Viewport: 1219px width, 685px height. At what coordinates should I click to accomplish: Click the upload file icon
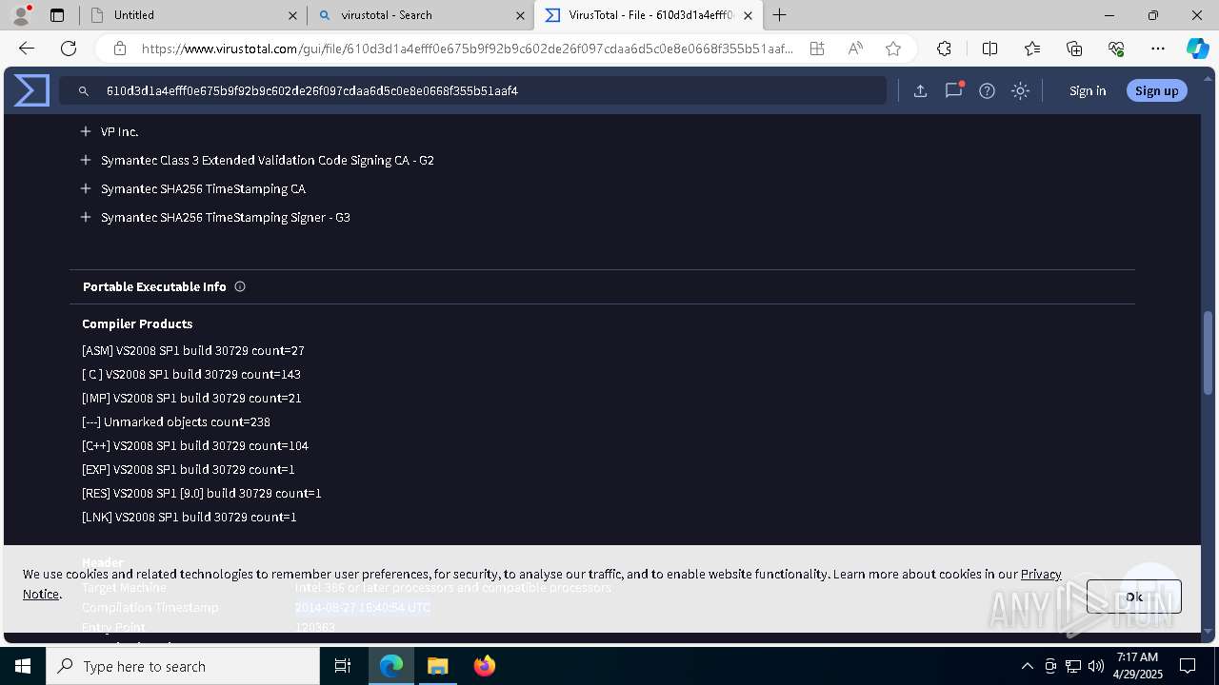(x=920, y=91)
